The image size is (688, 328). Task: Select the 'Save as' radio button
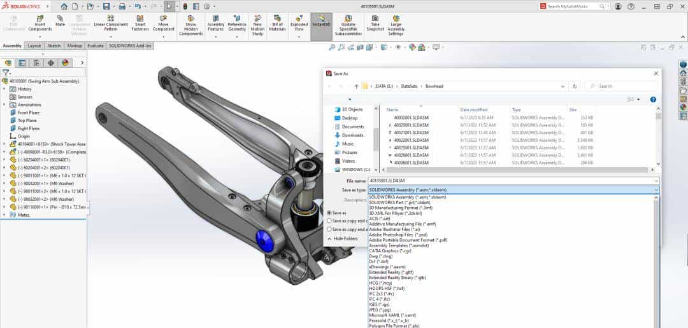(x=329, y=213)
